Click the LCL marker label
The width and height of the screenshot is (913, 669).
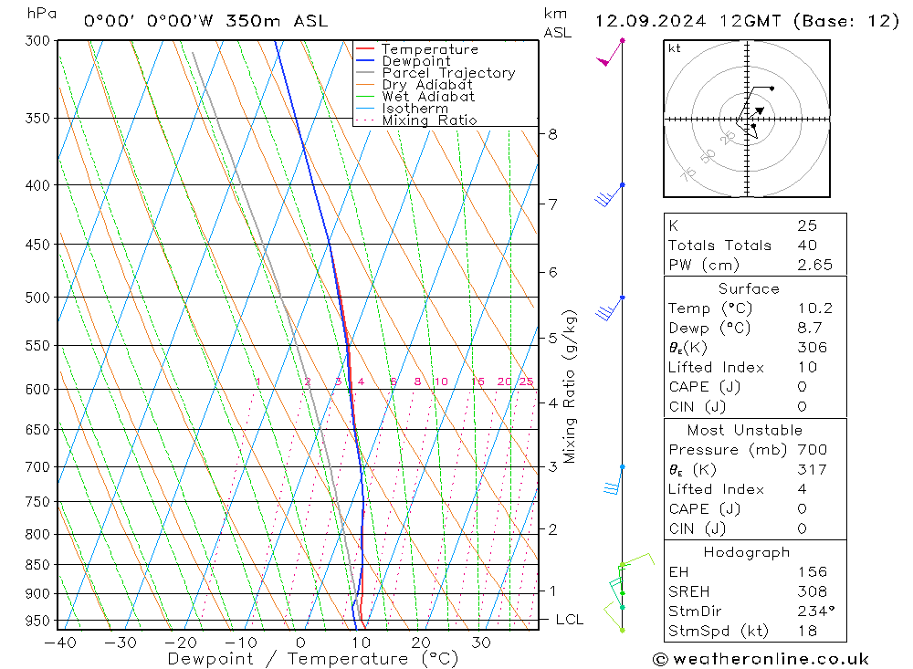pyautogui.click(x=570, y=620)
